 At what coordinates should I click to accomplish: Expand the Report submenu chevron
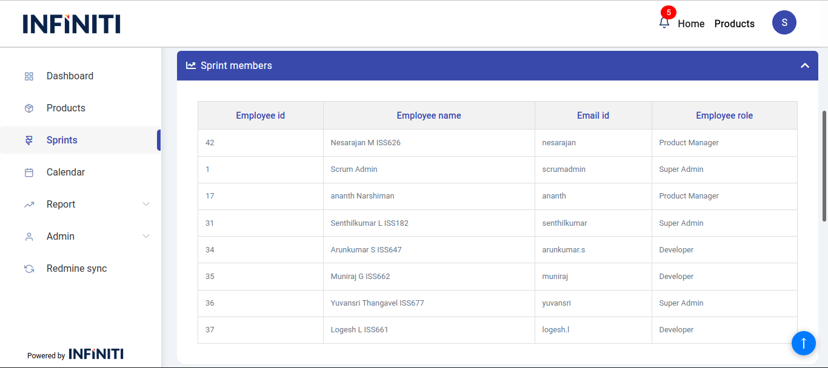click(x=146, y=205)
